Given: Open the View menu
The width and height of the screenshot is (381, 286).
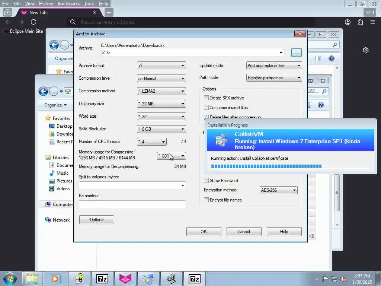Looking at the screenshot, I should (x=30, y=4).
